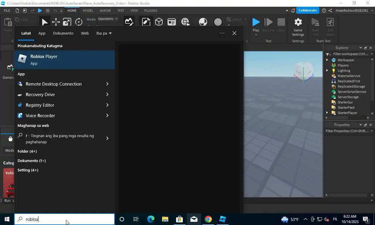This screenshot has height=225, width=375.
Task: Expand the Lighting node in Explorer
Action: [327, 71]
